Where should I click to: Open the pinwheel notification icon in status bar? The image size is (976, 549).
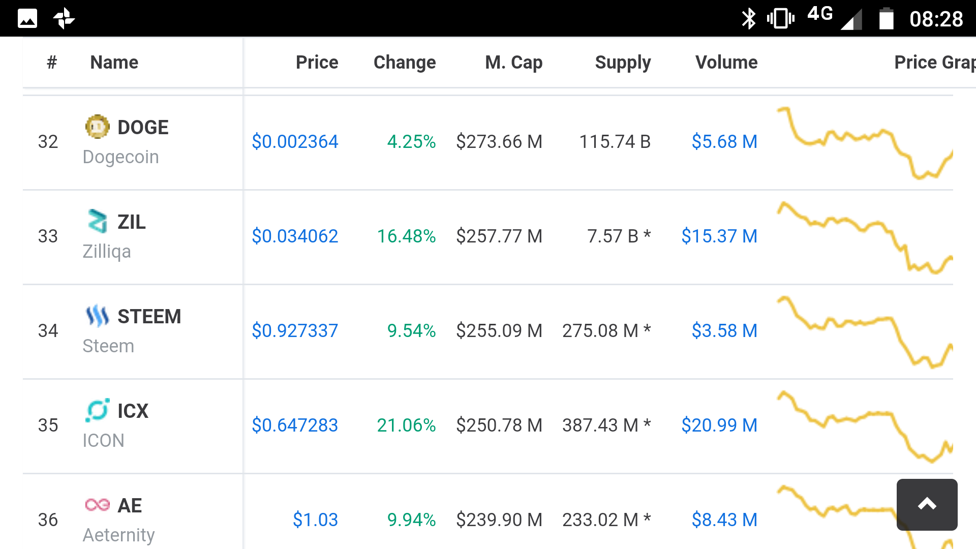(x=64, y=19)
